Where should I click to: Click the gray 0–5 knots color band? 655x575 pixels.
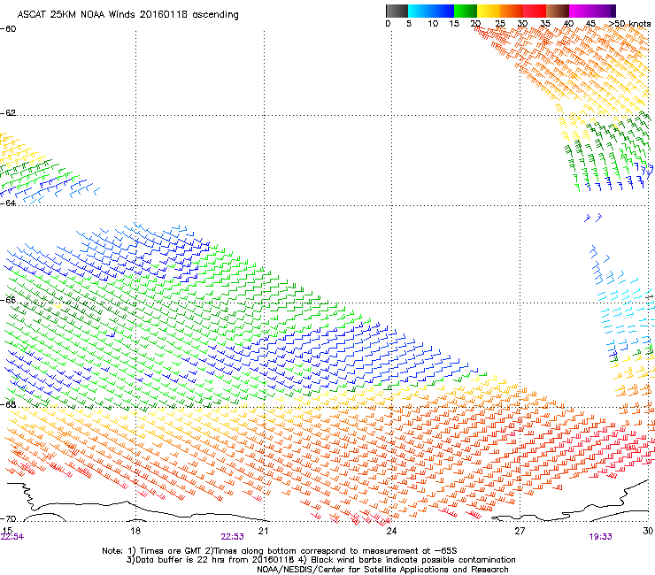397,11
